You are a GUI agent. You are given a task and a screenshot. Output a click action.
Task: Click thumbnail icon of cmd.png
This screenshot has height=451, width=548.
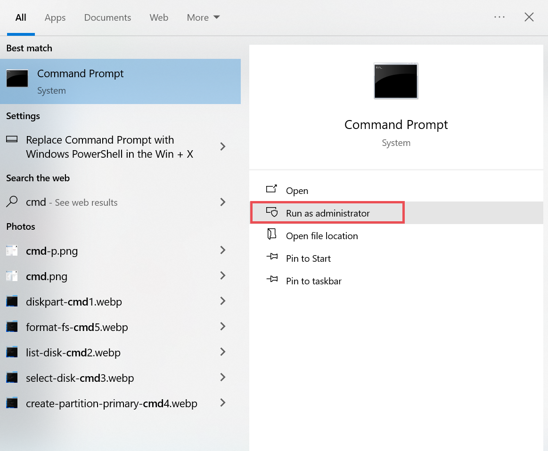point(12,276)
